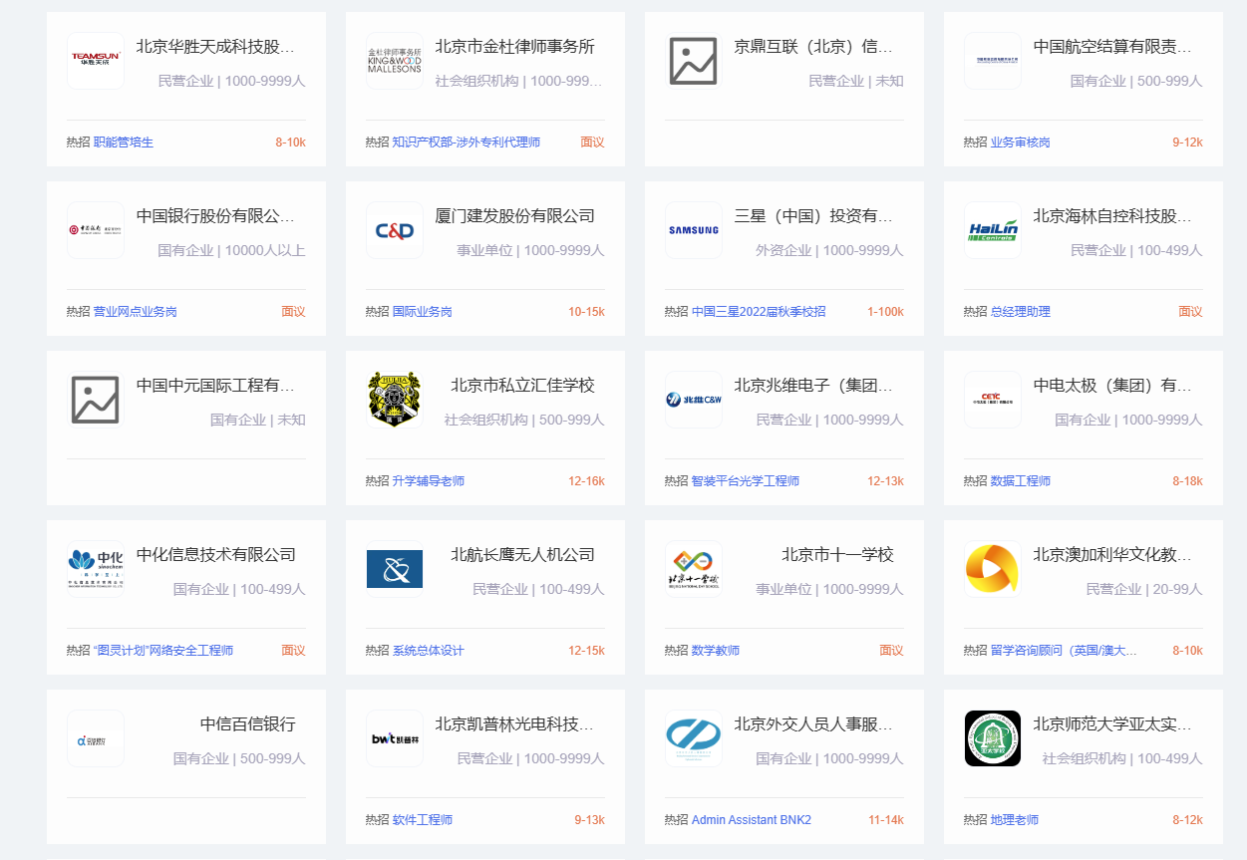
Task: Open the 北京市金杜律师事务所 company page
Action: coord(514,47)
